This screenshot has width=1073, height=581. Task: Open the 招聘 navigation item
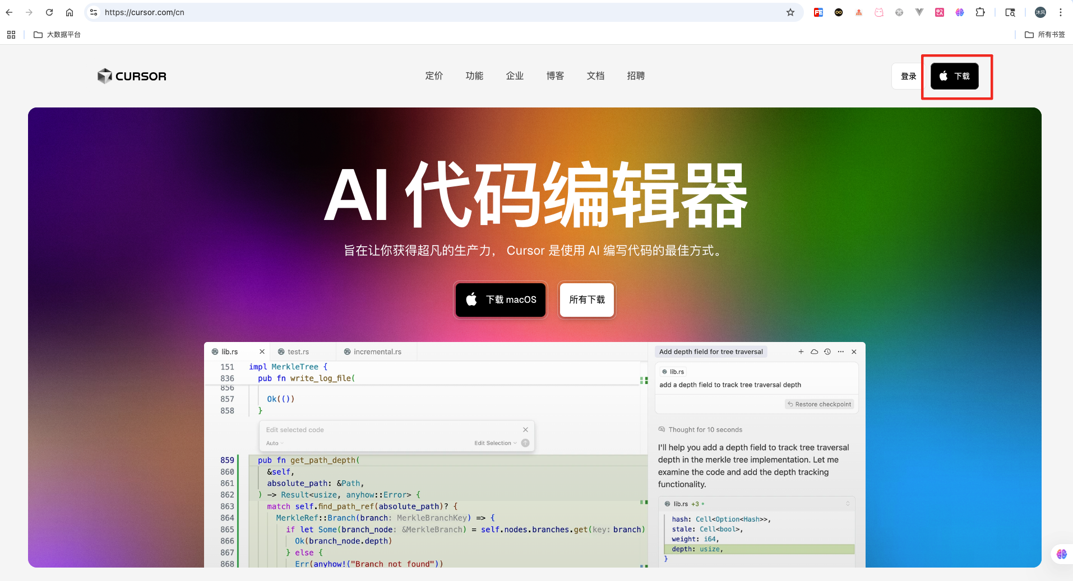[x=636, y=76]
